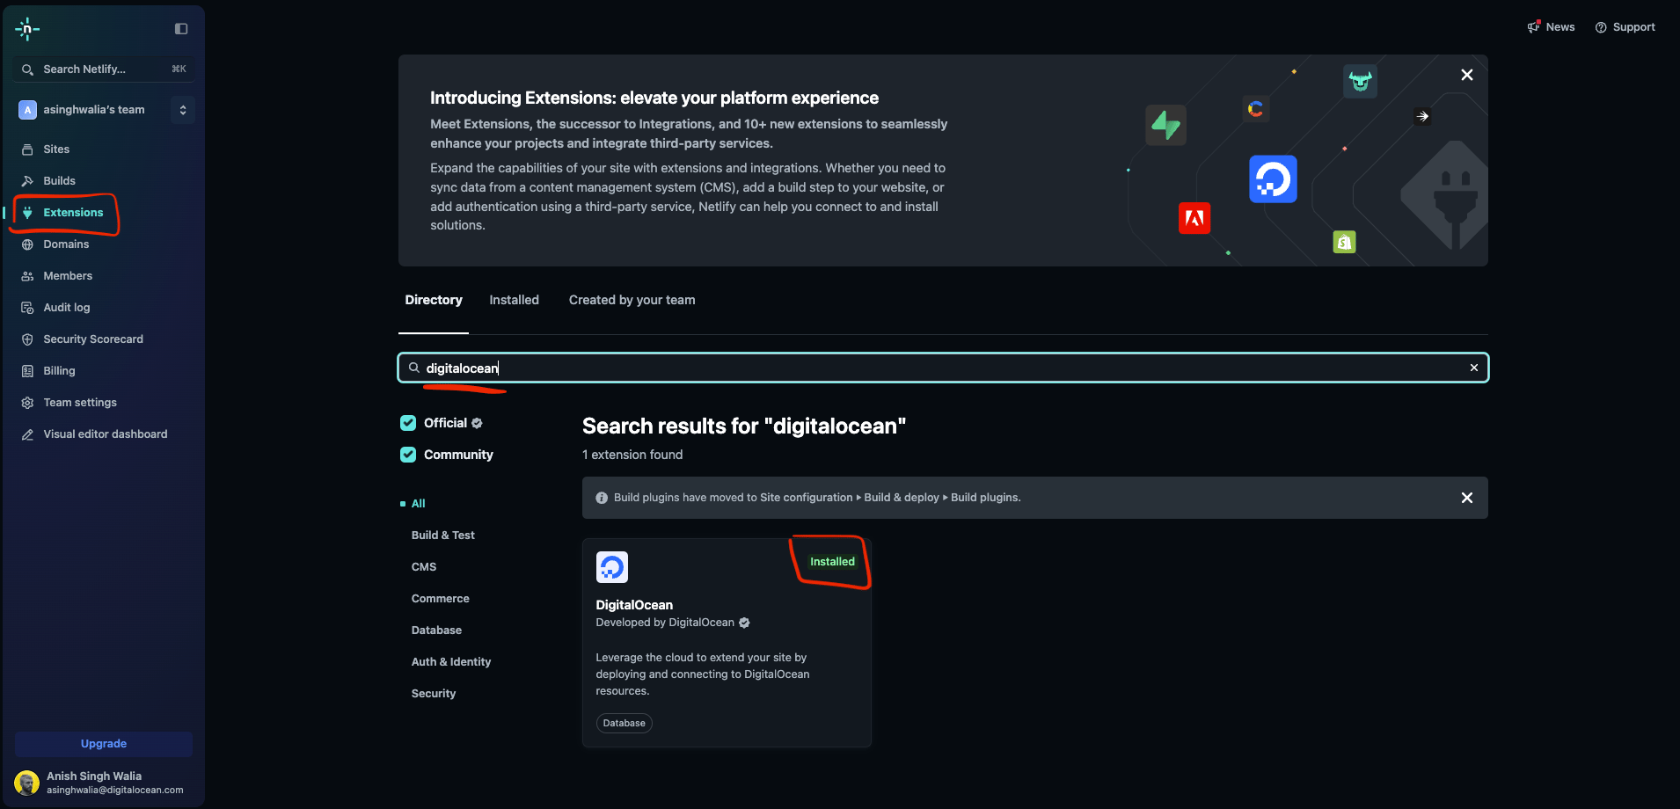Click the team avatar 'A' icon
Screen dimensions: 1680x809
(x=27, y=110)
